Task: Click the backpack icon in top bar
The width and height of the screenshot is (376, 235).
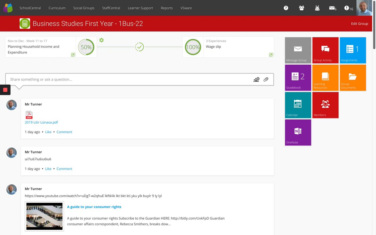Action: tap(317, 8)
